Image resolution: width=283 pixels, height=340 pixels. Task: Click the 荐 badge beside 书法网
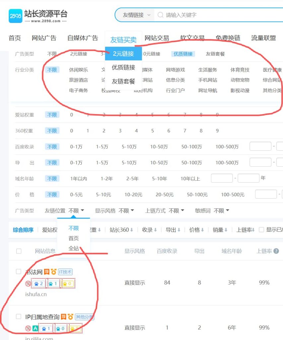46,272
